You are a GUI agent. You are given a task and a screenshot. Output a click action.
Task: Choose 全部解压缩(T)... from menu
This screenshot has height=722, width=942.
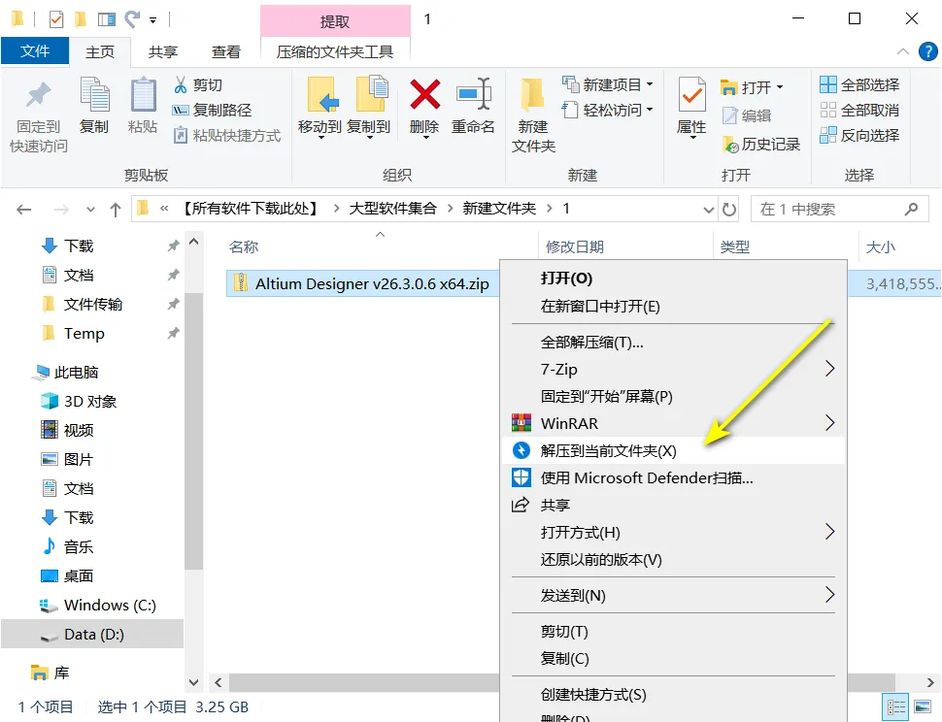click(673, 343)
